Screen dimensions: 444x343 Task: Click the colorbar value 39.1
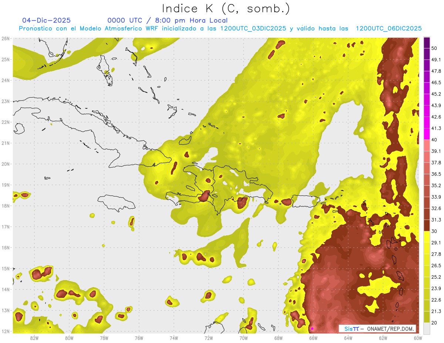click(x=436, y=151)
